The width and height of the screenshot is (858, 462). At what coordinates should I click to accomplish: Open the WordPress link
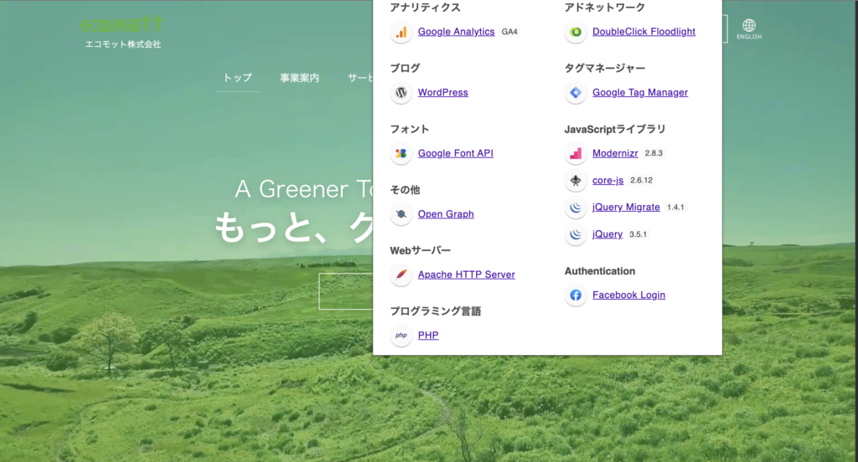(442, 92)
